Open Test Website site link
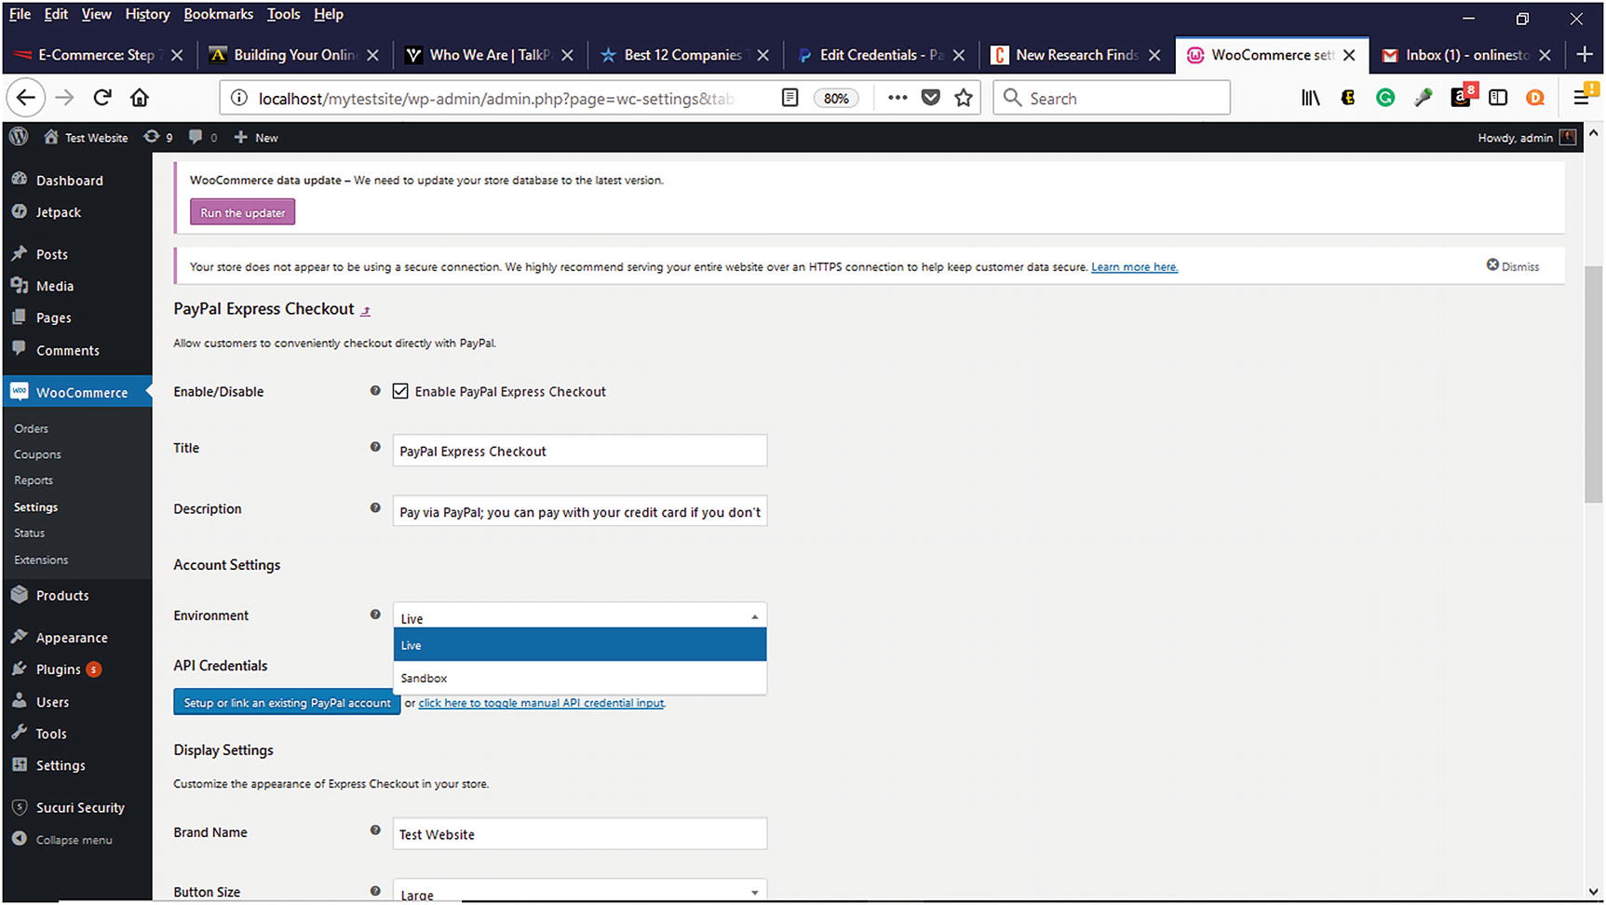 pyautogui.click(x=86, y=137)
